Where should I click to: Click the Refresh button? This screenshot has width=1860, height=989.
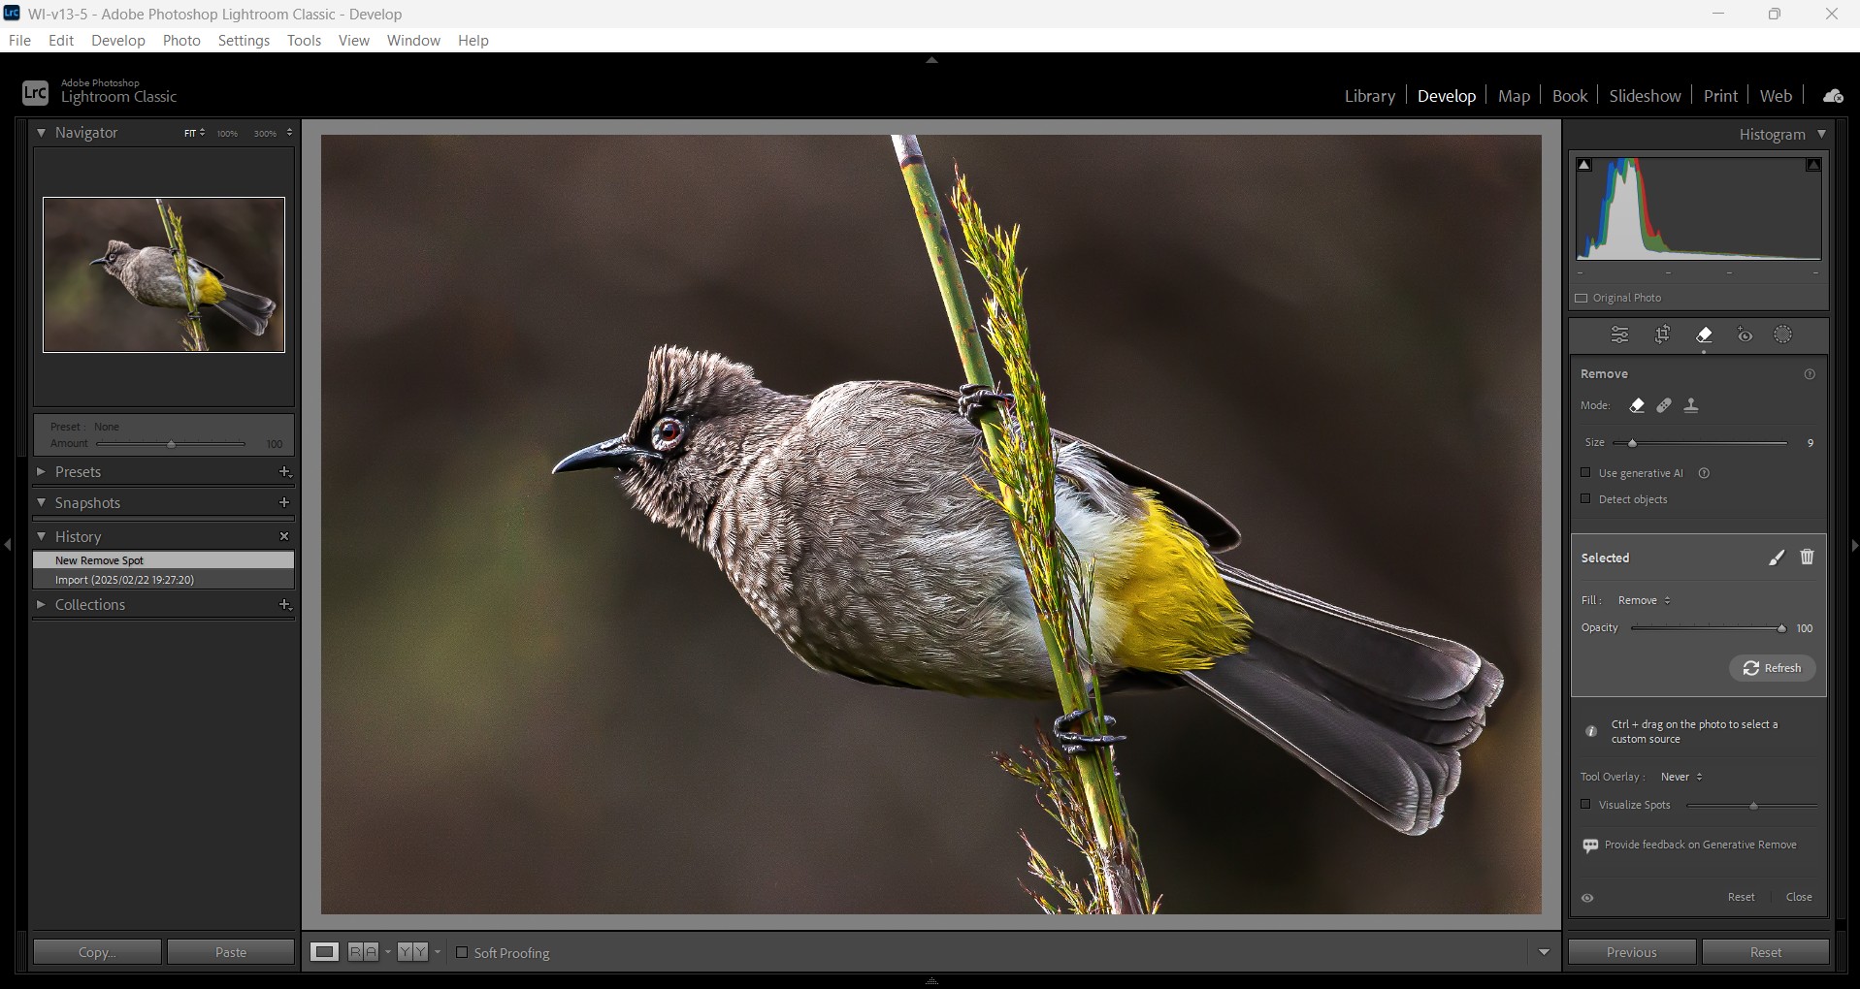click(1772, 668)
